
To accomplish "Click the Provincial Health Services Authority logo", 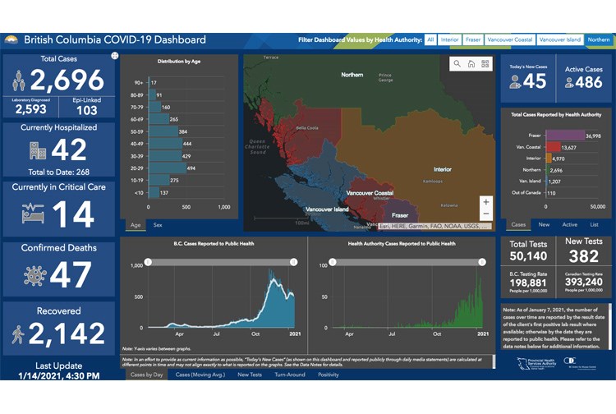I will tap(536, 363).
